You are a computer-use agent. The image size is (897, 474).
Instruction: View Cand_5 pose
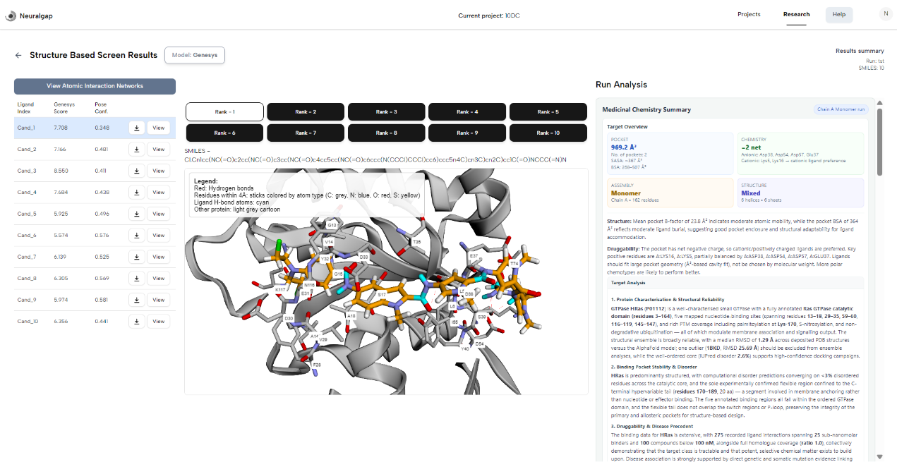[x=159, y=214]
